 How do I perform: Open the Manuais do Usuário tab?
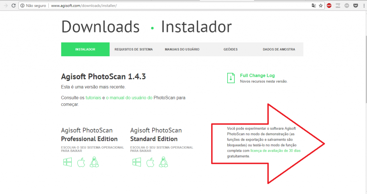[x=182, y=49]
